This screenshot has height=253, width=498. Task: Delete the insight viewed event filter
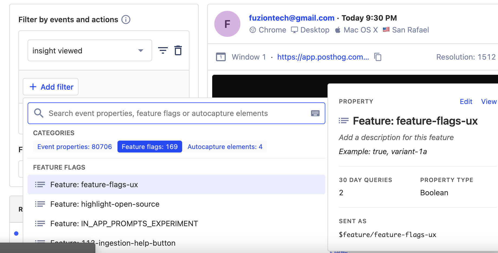pyautogui.click(x=178, y=50)
